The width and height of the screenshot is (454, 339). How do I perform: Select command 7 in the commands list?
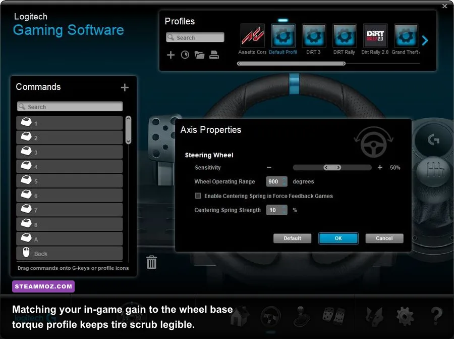point(70,210)
